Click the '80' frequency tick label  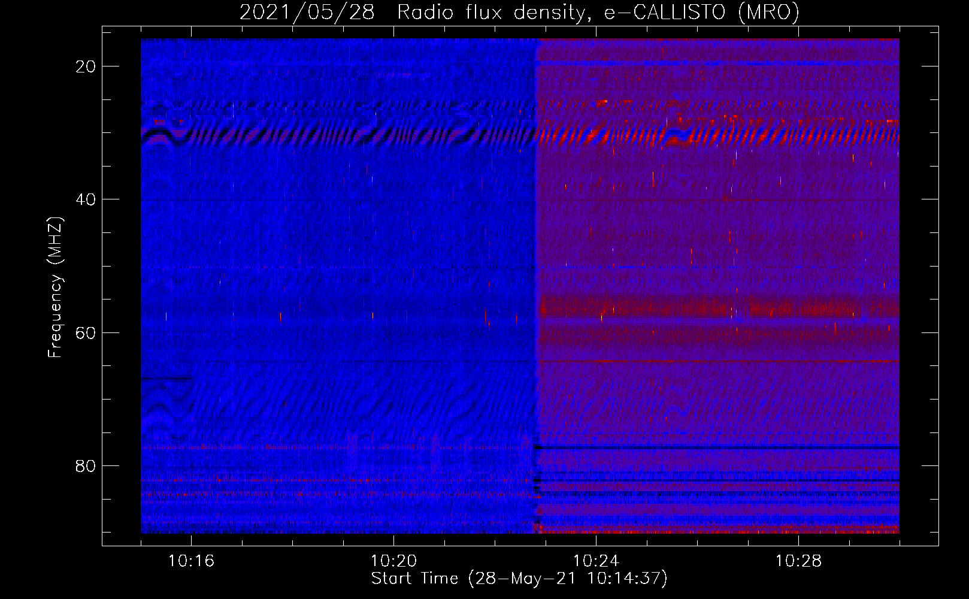pyautogui.click(x=86, y=465)
